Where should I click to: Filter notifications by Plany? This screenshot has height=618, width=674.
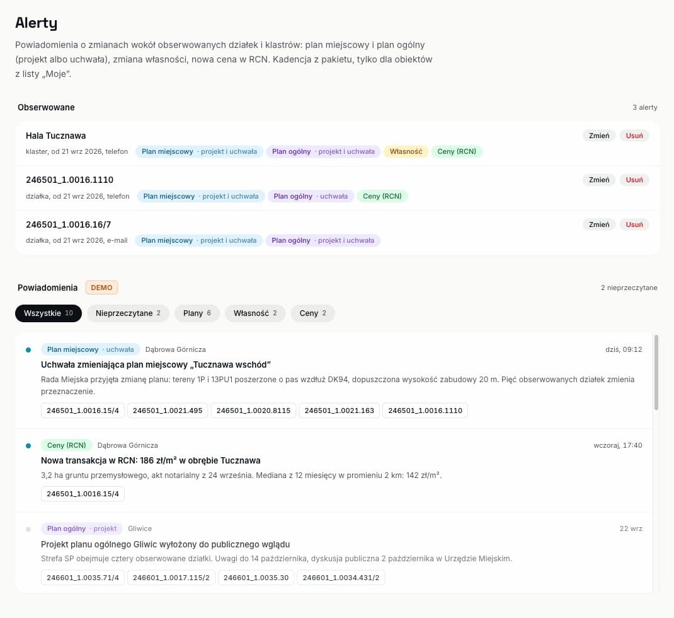click(x=197, y=313)
